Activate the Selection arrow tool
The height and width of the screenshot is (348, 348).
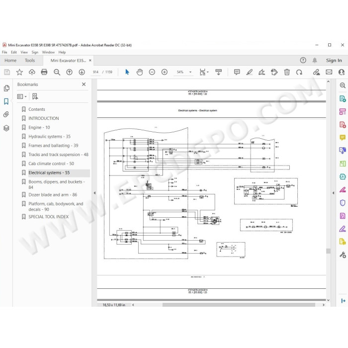click(127, 72)
